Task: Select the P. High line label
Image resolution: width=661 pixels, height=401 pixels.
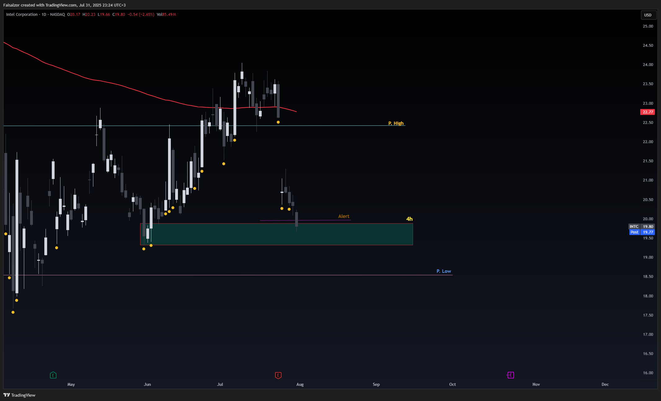Action: coord(396,123)
